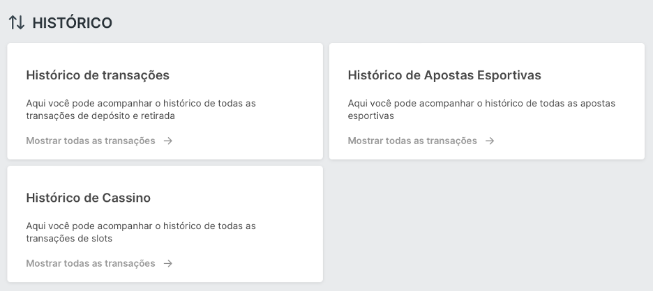Screen dimensions: 653x291
Task: Click the description about transações de slots
Action: click(x=141, y=232)
